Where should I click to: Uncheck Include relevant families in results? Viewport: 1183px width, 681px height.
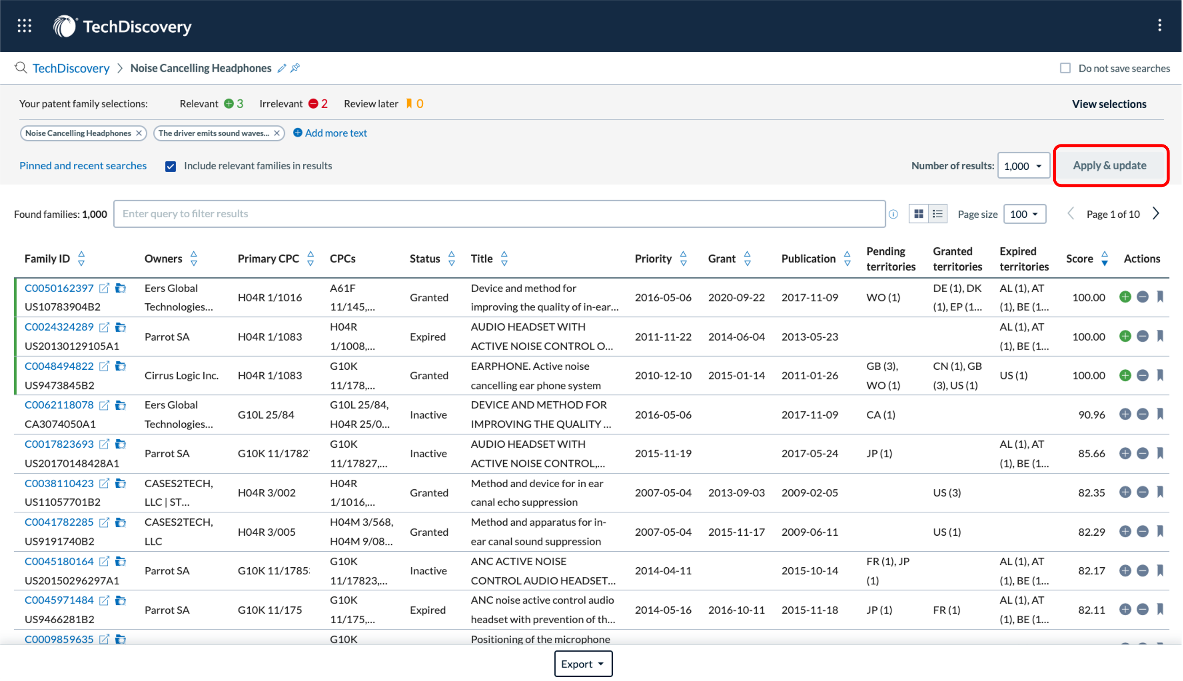(171, 166)
